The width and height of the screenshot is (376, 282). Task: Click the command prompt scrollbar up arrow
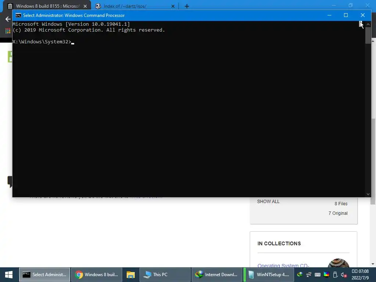[368, 24]
